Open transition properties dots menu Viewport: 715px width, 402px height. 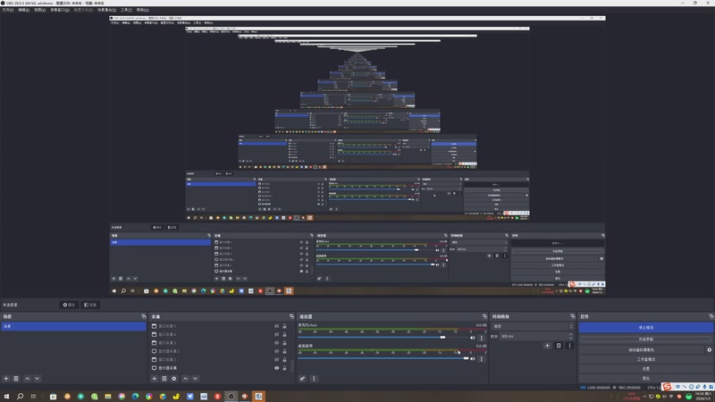click(x=569, y=346)
